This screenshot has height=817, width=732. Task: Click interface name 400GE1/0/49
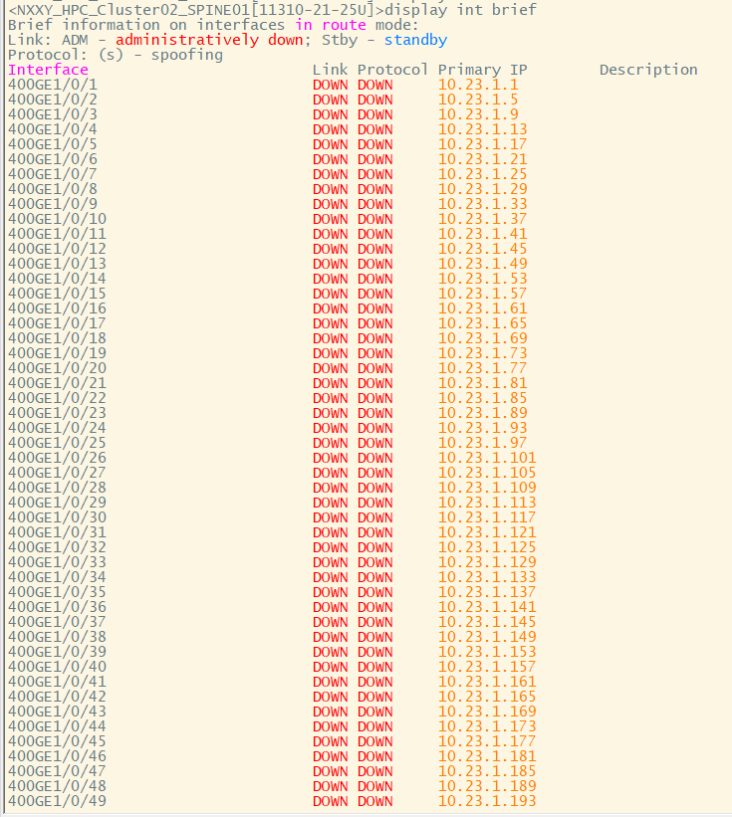coord(57,801)
